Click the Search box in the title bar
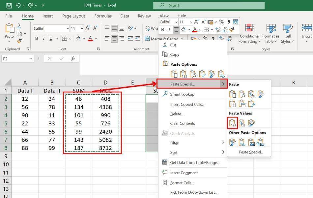 click(209, 6)
